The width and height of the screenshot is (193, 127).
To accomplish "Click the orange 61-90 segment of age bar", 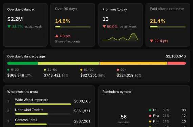I will tap(133, 63).
